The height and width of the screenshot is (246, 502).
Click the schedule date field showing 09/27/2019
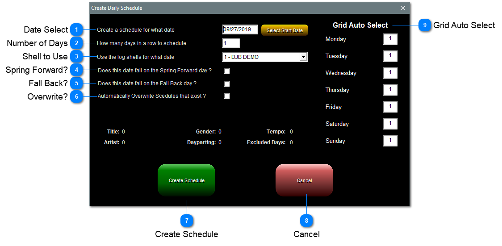point(240,30)
